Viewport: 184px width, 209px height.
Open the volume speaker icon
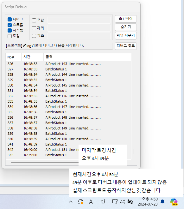coord(122,202)
